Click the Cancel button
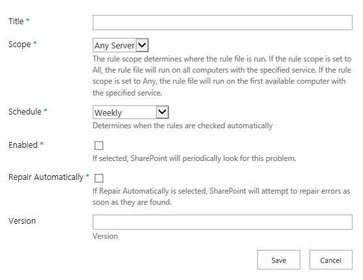 [331, 260]
